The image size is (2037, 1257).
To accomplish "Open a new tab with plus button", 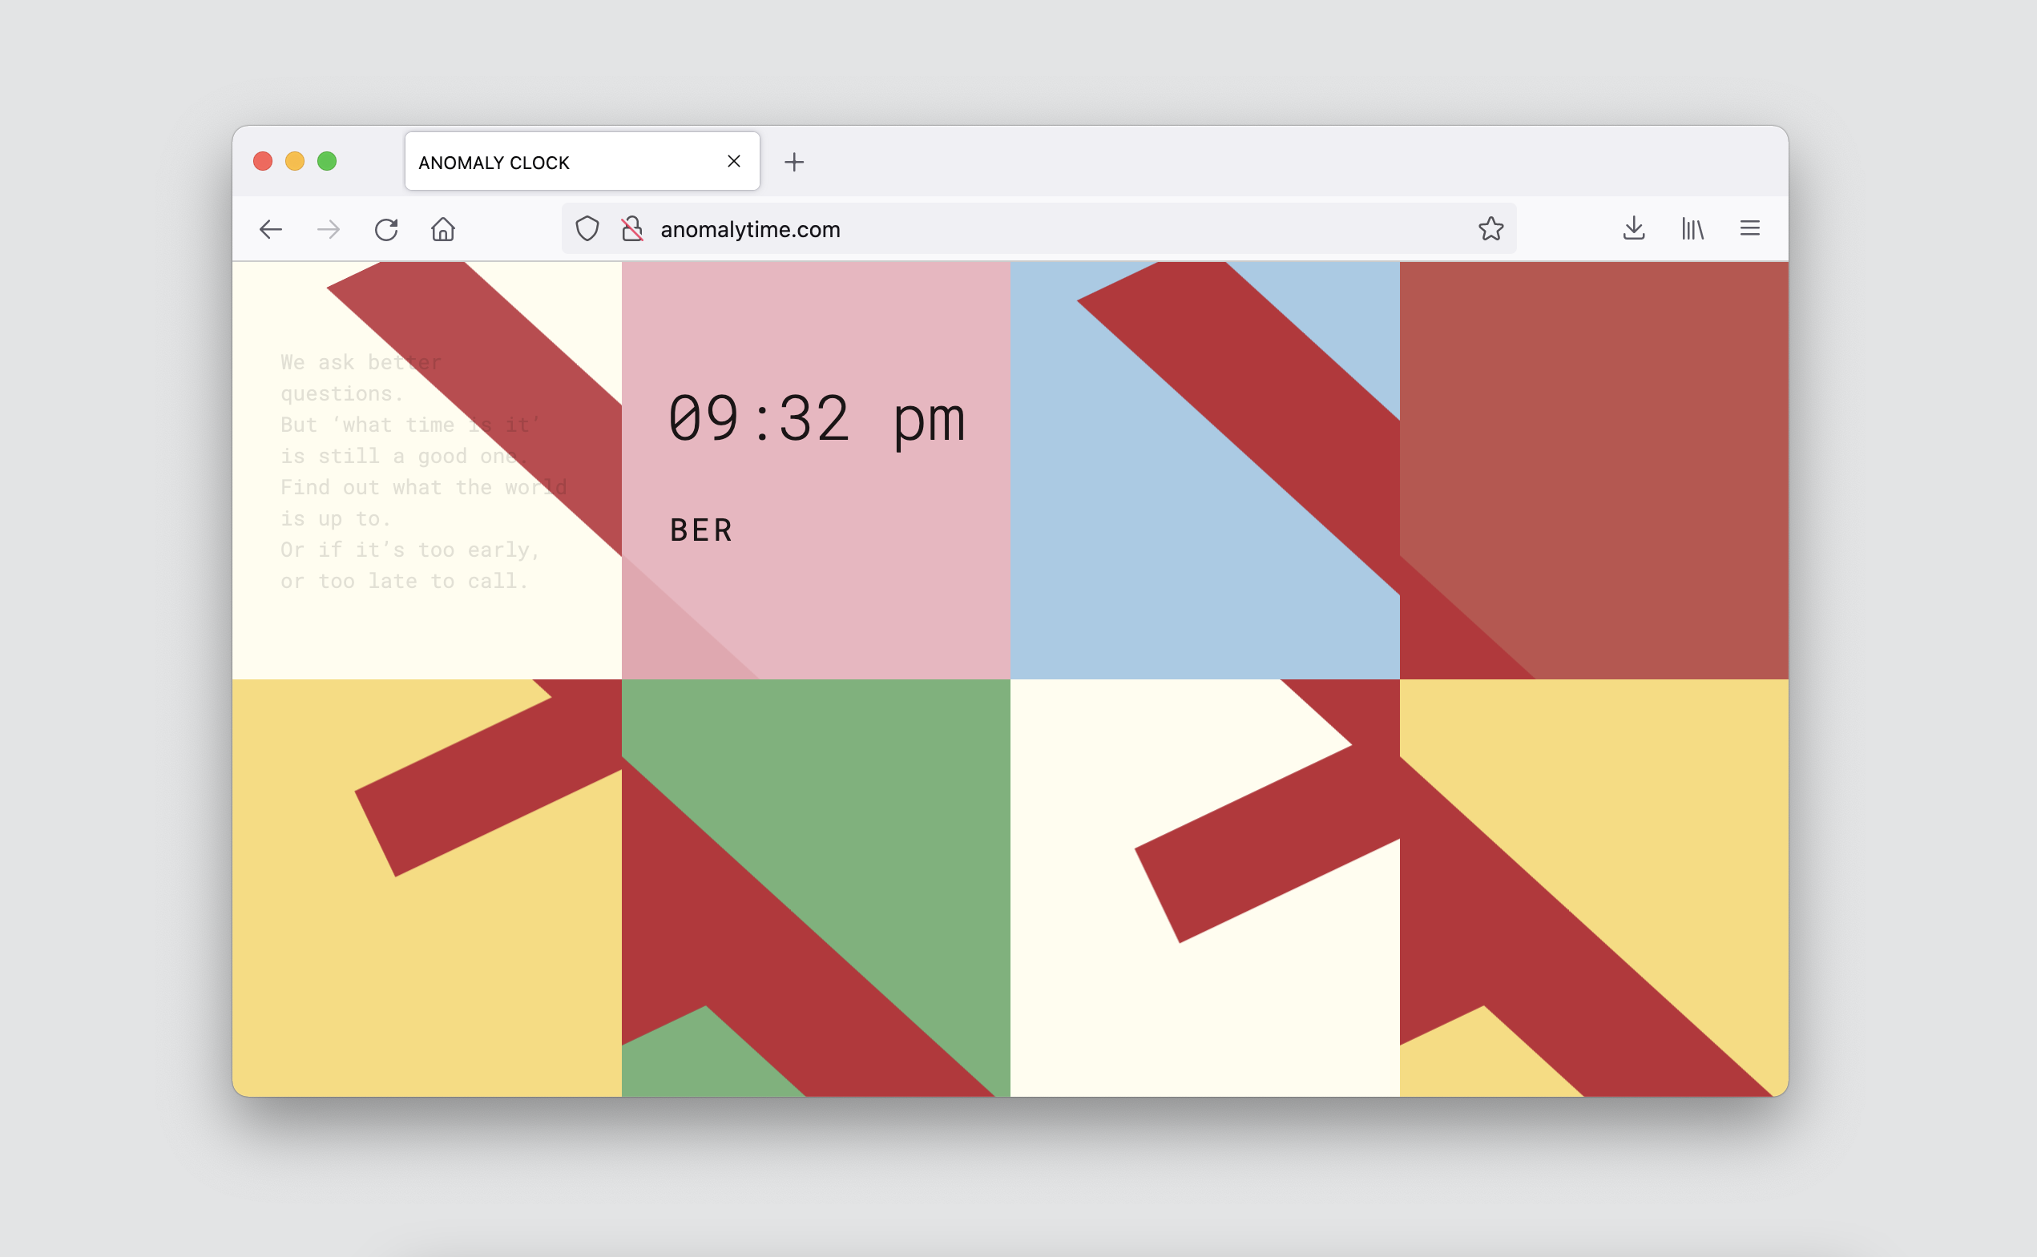I will point(794,162).
